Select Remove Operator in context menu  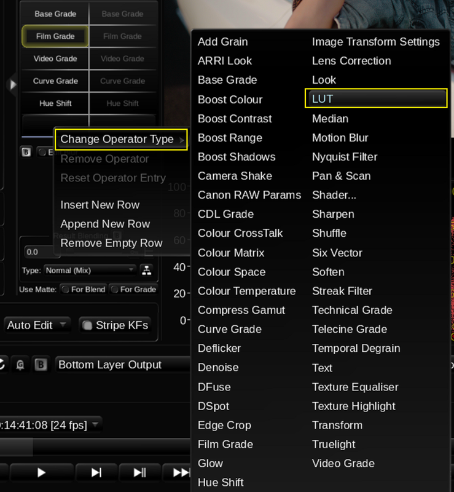tap(104, 159)
